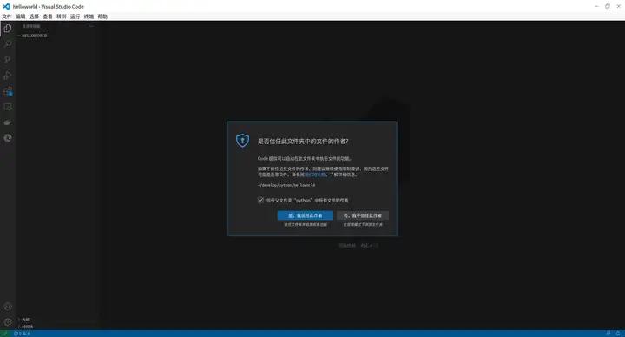Open the 终端 (Terminal) menu
The image size is (625, 337).
pyautogui.click(x=89, y=17)
